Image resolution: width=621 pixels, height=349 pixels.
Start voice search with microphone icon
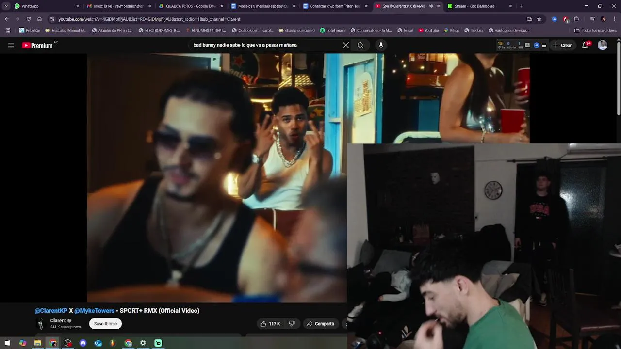coord(381,45)
